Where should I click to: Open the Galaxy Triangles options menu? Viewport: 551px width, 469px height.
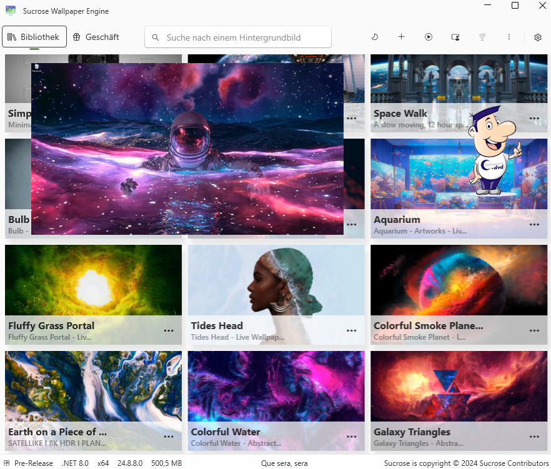point(534,437)
